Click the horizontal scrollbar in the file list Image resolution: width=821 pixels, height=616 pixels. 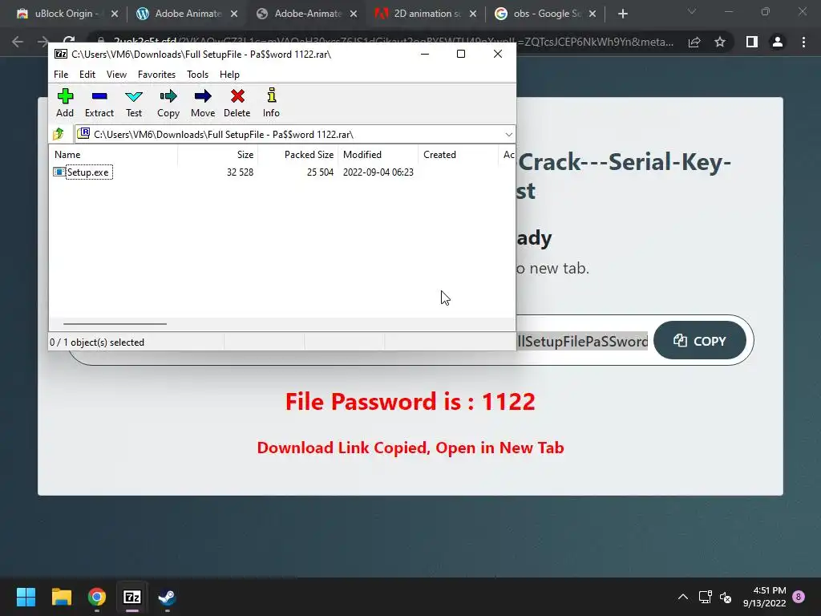click(x=115, y=324)
